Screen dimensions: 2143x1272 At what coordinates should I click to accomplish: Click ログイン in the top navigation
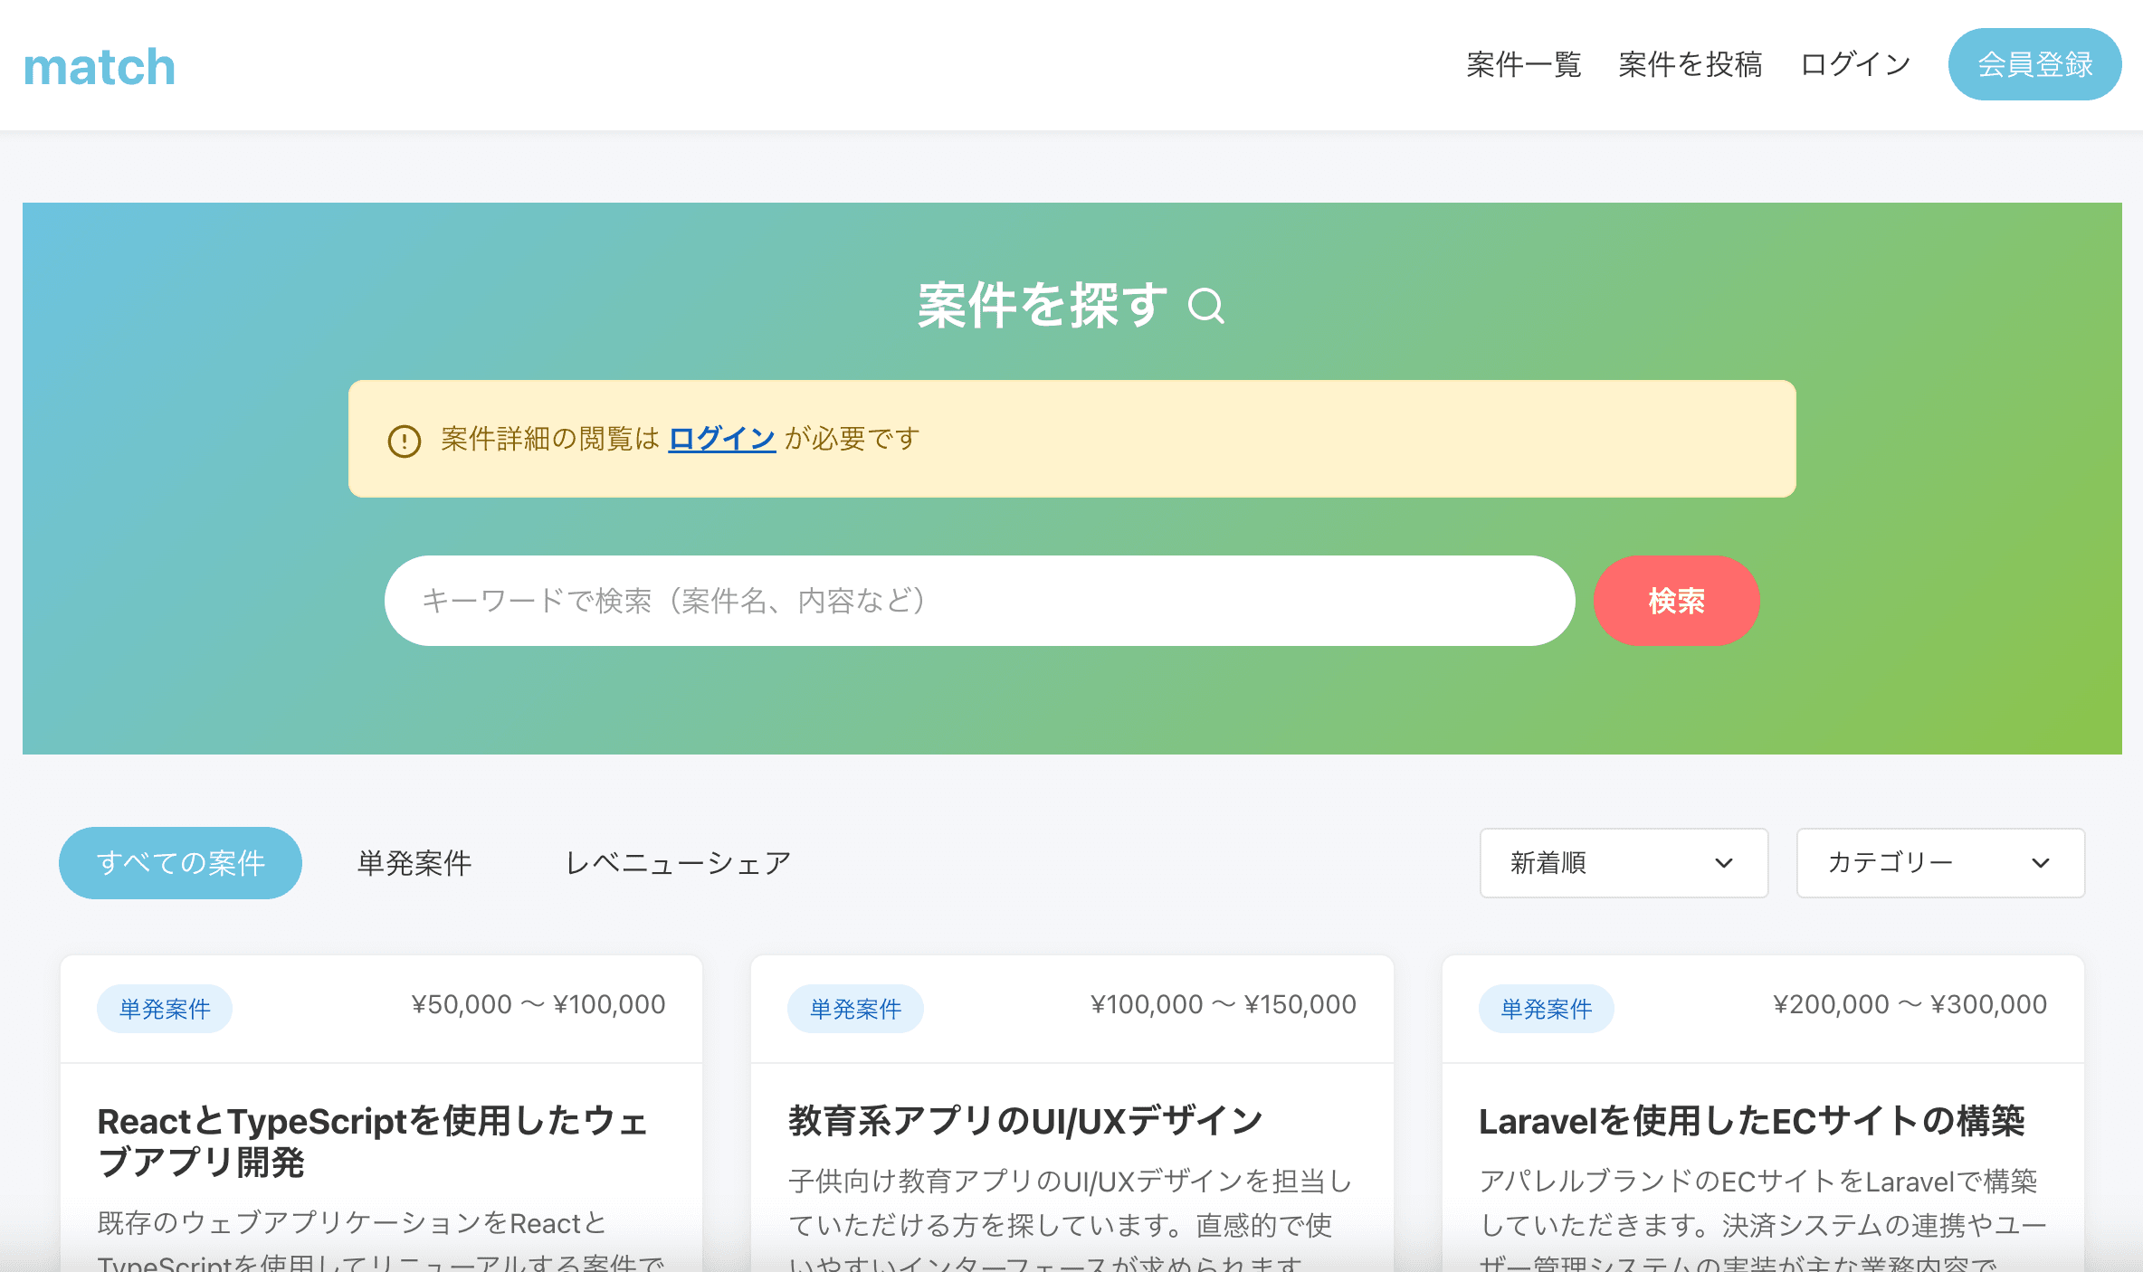coord(1855,64)
